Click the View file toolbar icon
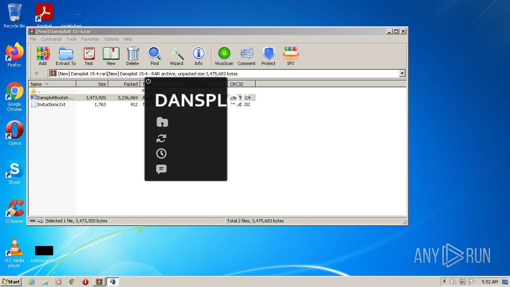The width and height of the screenshot is (510, 287). click(x=111, y=56)
